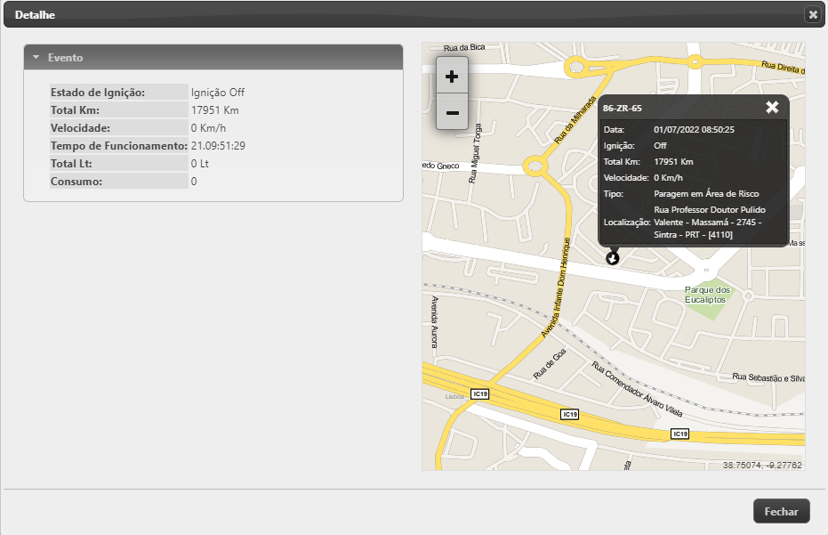Viewport: 828px width, 535px height.
Task: Close the Detalhe dialog window
Action: 813,15
